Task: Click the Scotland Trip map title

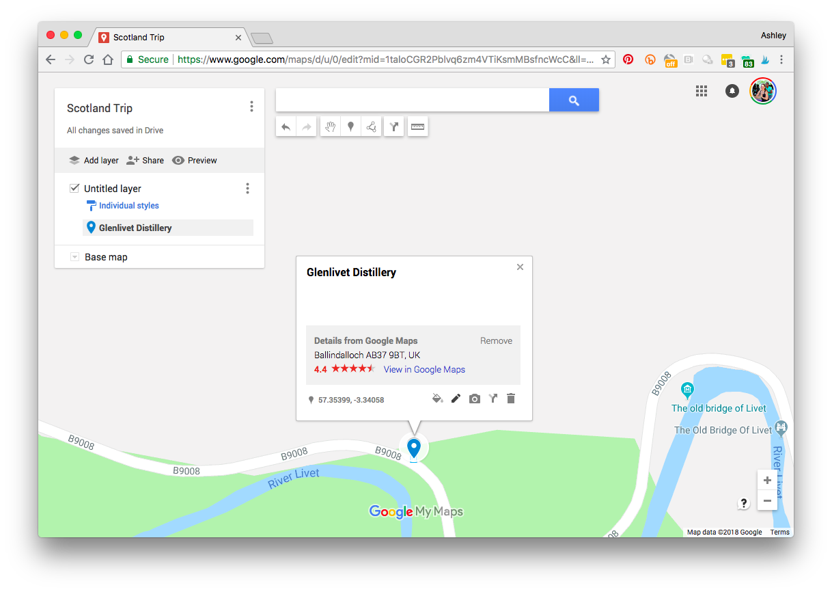Action: [x=100, y=108]
